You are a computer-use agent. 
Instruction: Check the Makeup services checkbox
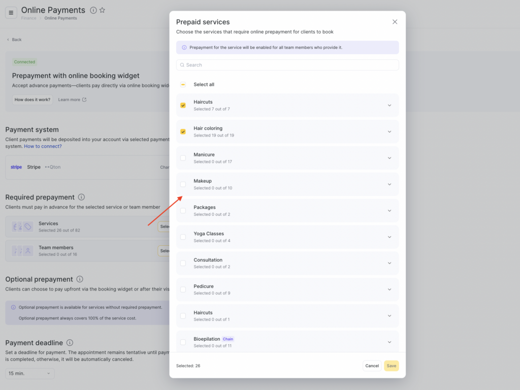tap(183, 184)
